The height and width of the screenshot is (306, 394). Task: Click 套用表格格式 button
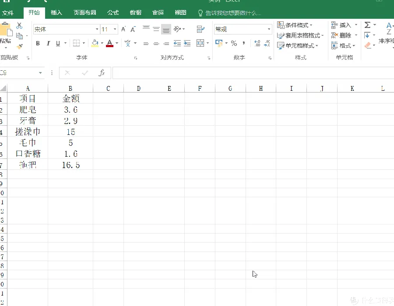(x=300, y=35)
